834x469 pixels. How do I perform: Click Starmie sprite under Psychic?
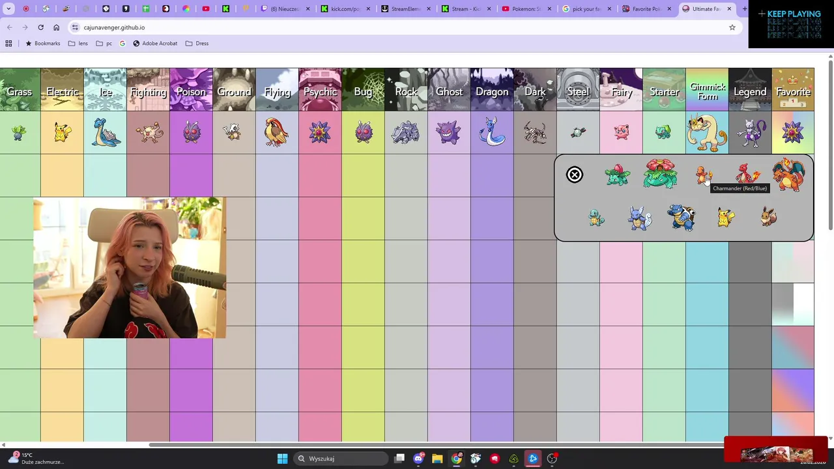(320, 132)
